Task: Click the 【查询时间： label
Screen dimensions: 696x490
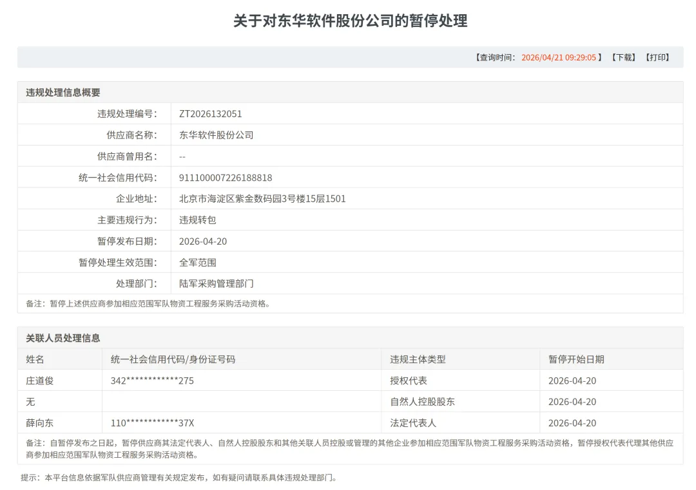Action: pos(495,58)
